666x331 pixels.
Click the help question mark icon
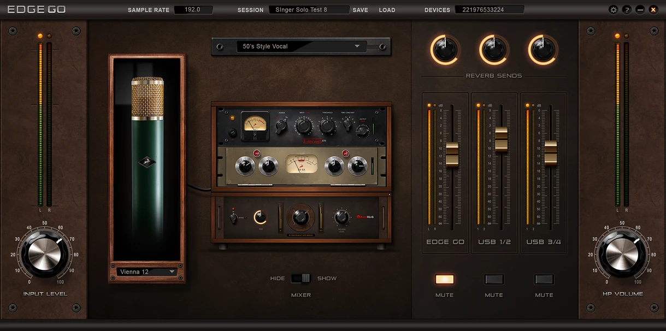[627, 10]
